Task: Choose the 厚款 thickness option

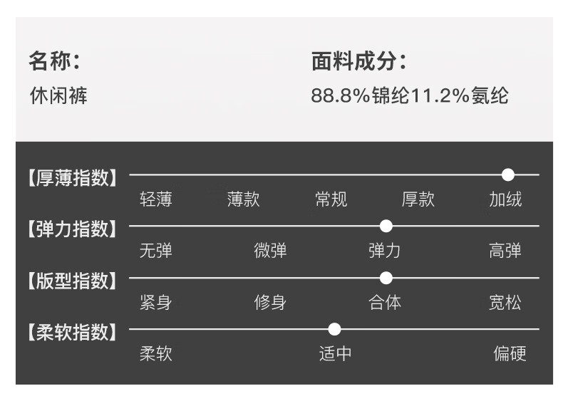Action: pyautogui.click(x=418, y=199)
